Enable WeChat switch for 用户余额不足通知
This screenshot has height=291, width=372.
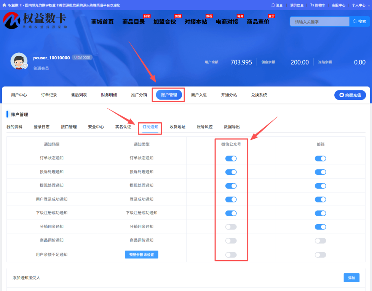point(231,255)
